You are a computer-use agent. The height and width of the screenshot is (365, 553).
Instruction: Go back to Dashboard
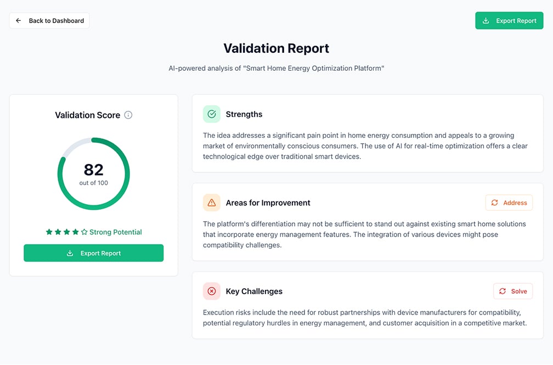point(49,21)
